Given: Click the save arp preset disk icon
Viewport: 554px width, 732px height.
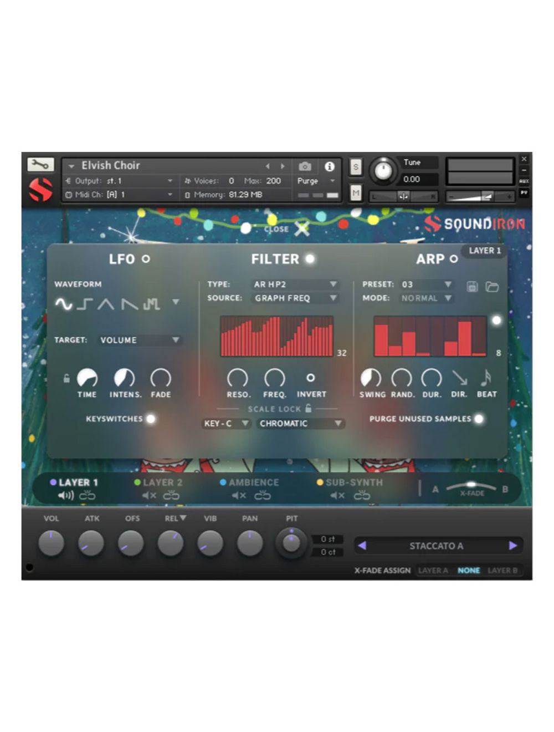Looking at the screenshot, I should tap(472, 286).
